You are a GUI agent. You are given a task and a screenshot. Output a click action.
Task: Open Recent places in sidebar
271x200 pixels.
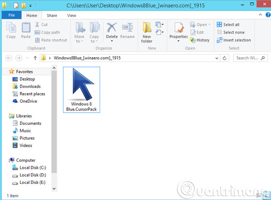point(29,94)
